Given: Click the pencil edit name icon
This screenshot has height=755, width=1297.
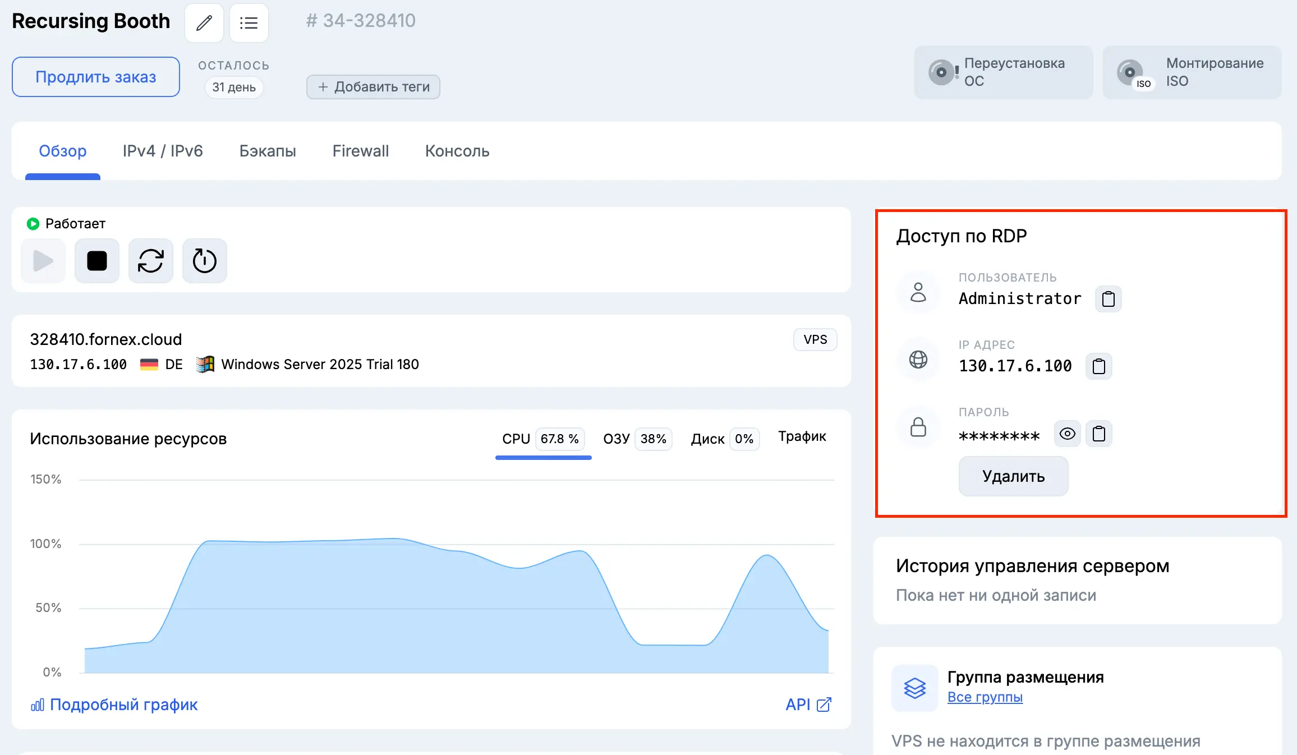Looking at the screenshot, I should click(x=204, y=23).
